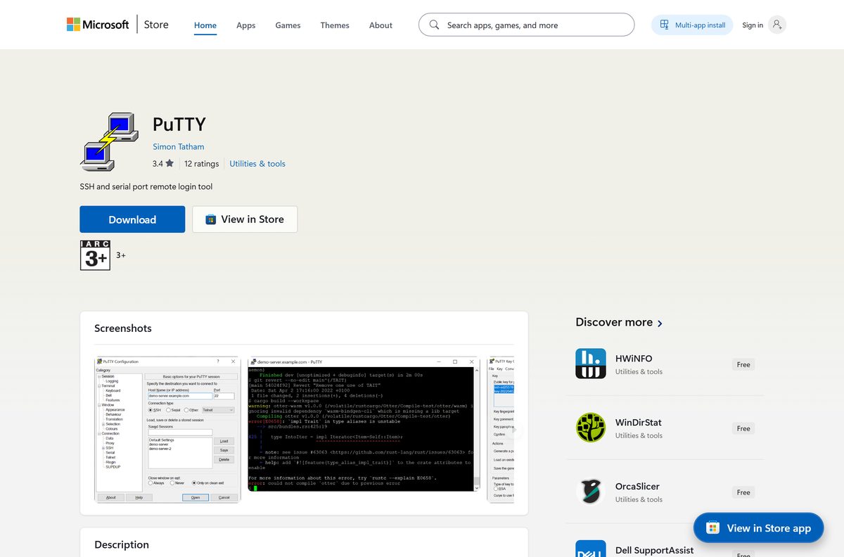844x557 pixels.
Task: Click Free button for WinDirStat
Action: (x=743, y=428)
